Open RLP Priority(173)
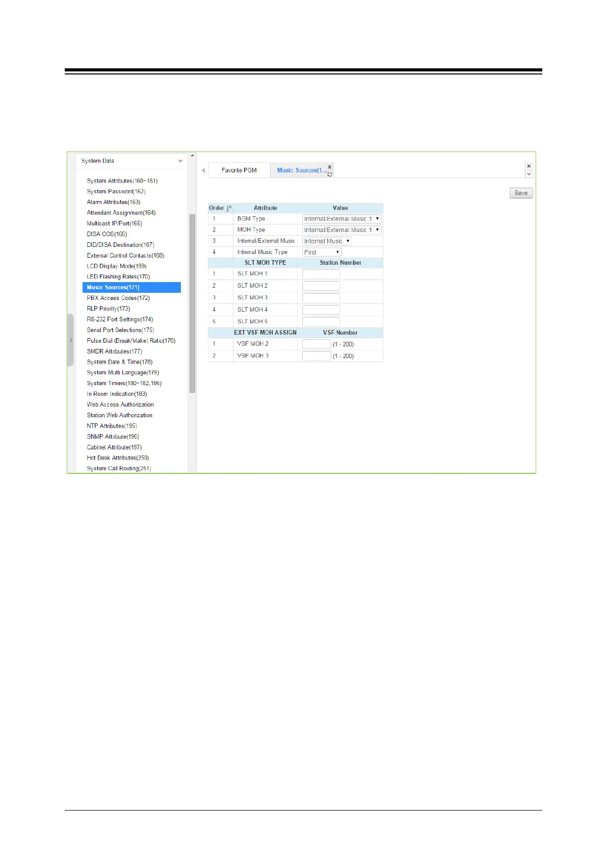Viewport: 607px width, 859px height. pos(109,309)
